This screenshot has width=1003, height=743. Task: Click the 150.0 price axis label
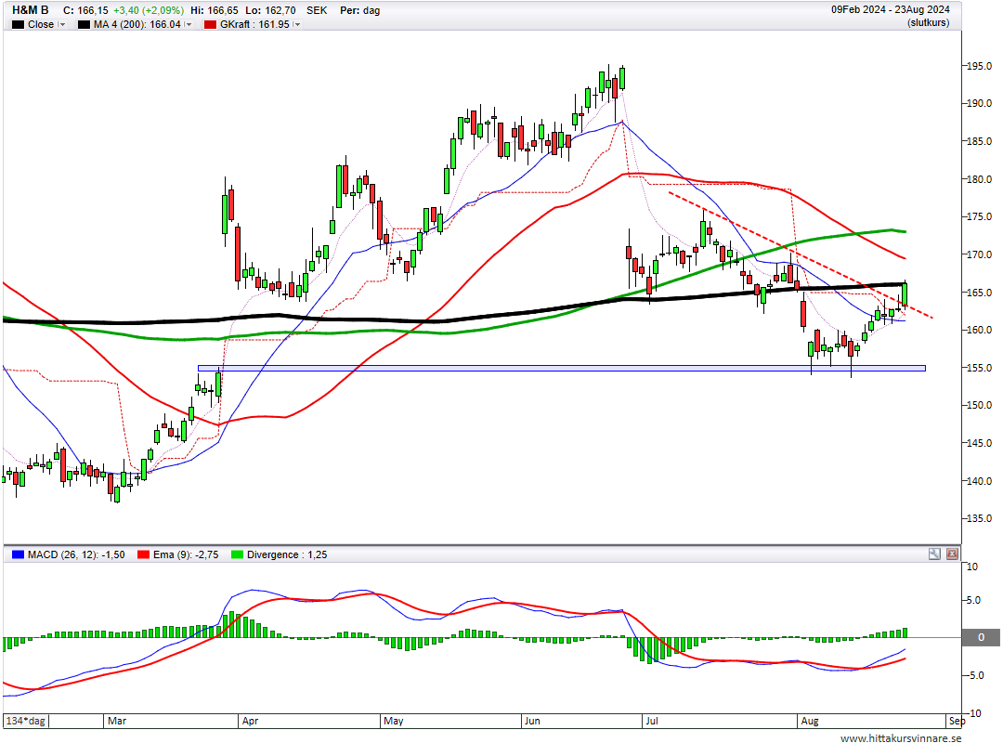(979, 405)
